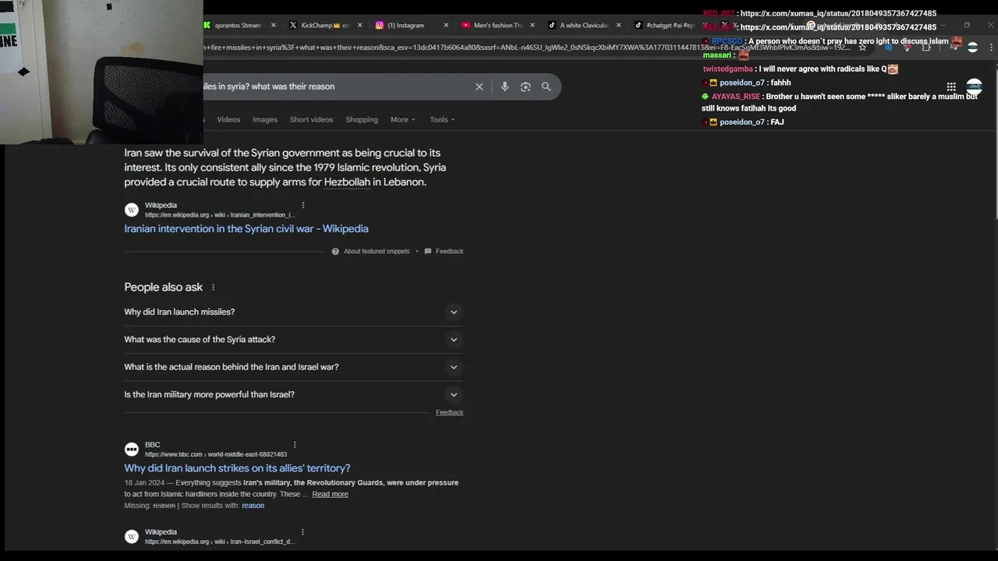This screenshot has width=998, height=561.
Task: Open options for the bottom Wikipedia result
Action: click(302, 532)
